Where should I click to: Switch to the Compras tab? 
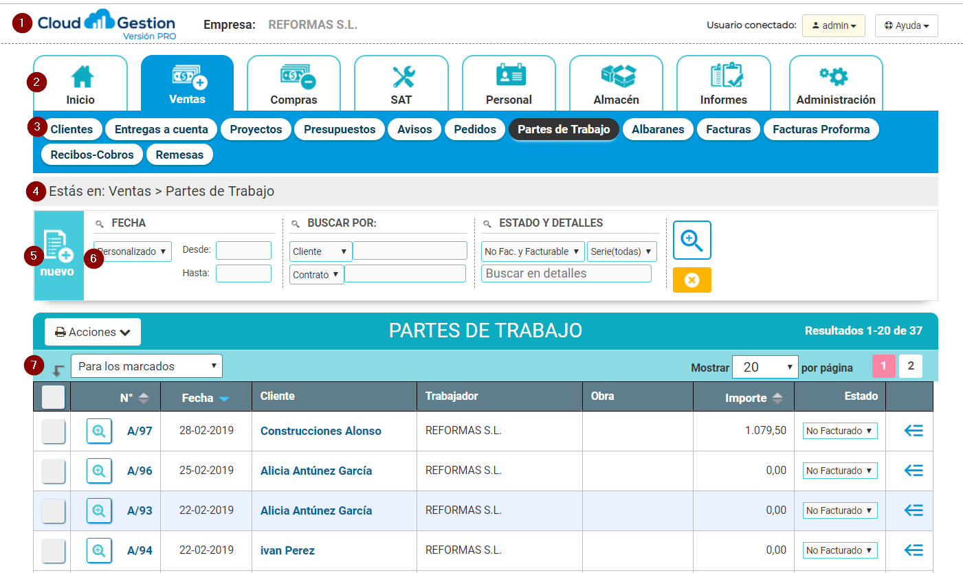click(294, 82)
